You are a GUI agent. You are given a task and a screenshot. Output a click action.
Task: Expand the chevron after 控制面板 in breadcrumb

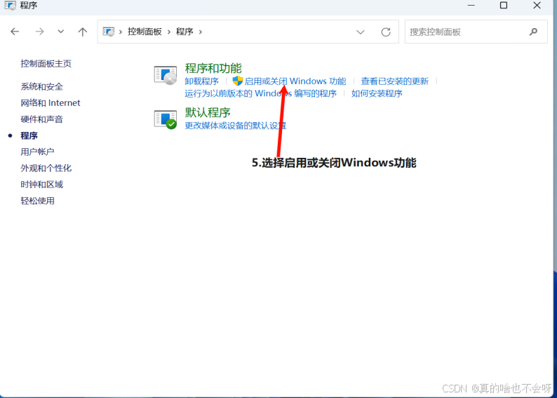coord(169,32)
